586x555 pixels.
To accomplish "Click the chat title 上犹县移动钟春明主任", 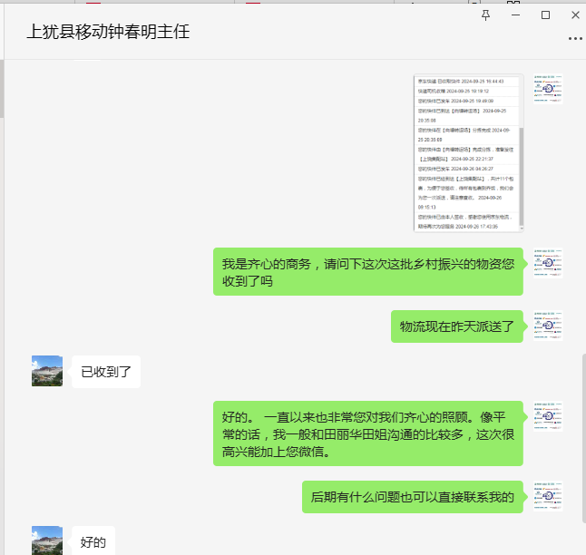I will pyautogui.click(x=110, y=31).
